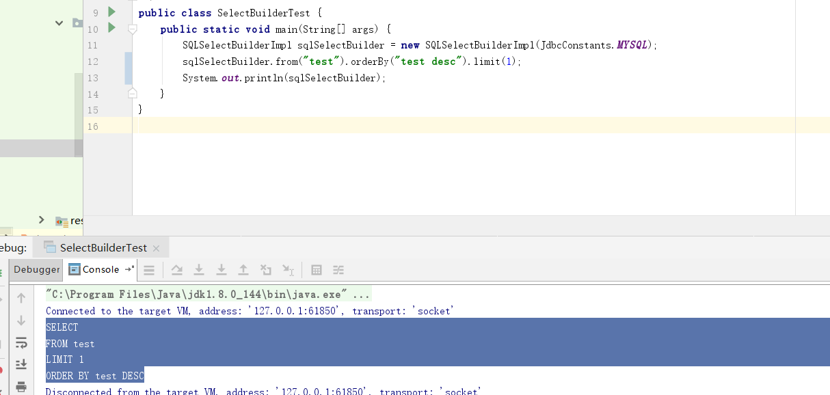The image size is (830, 395).
Task: Toggle scroll to end of console
Action: point(21,364)
